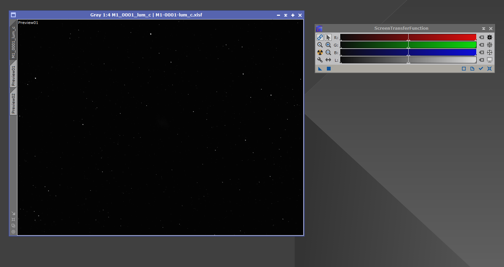
Task: Click the blue checkmark in the STF panel
Action: 481,68
